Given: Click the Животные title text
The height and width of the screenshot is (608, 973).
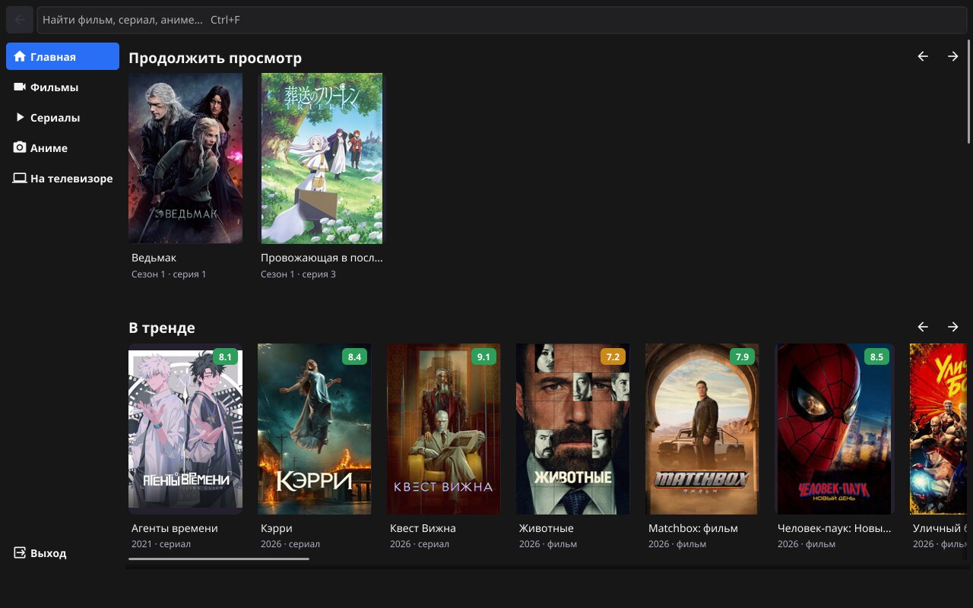Looking at the screenshot, I should pos(547,528).
